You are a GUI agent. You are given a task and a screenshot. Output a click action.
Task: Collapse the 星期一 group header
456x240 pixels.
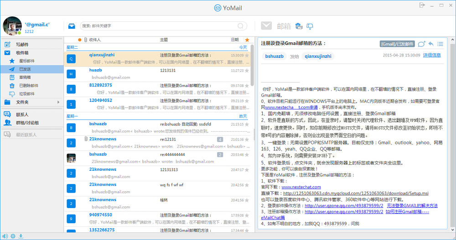click(x=72, y=116)
